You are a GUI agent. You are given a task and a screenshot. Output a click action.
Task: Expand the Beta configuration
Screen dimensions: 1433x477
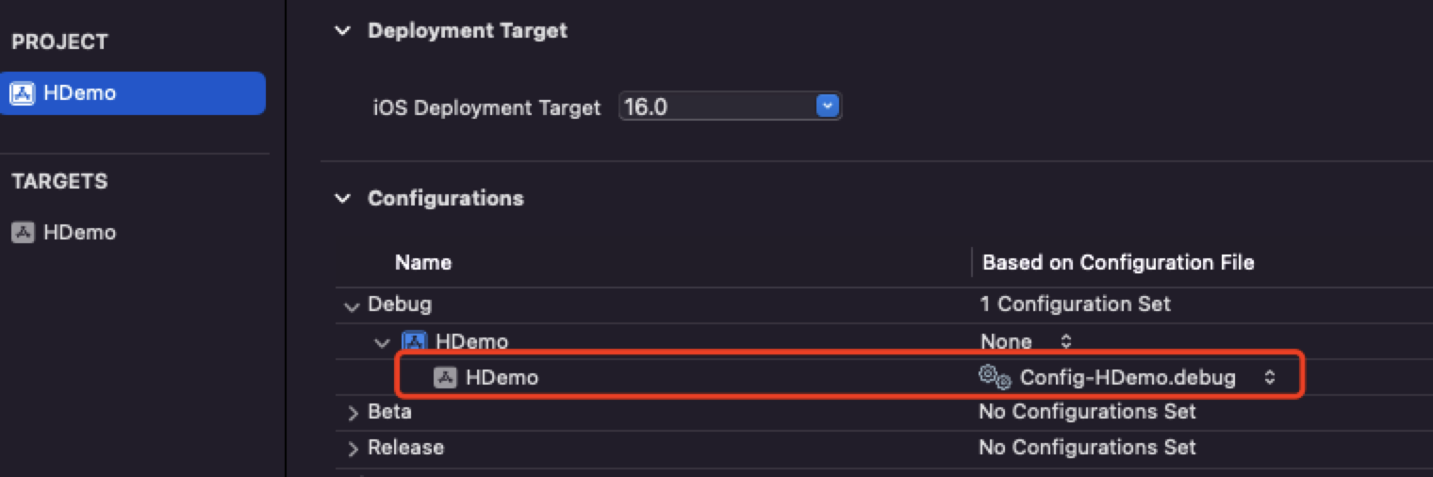353,413
